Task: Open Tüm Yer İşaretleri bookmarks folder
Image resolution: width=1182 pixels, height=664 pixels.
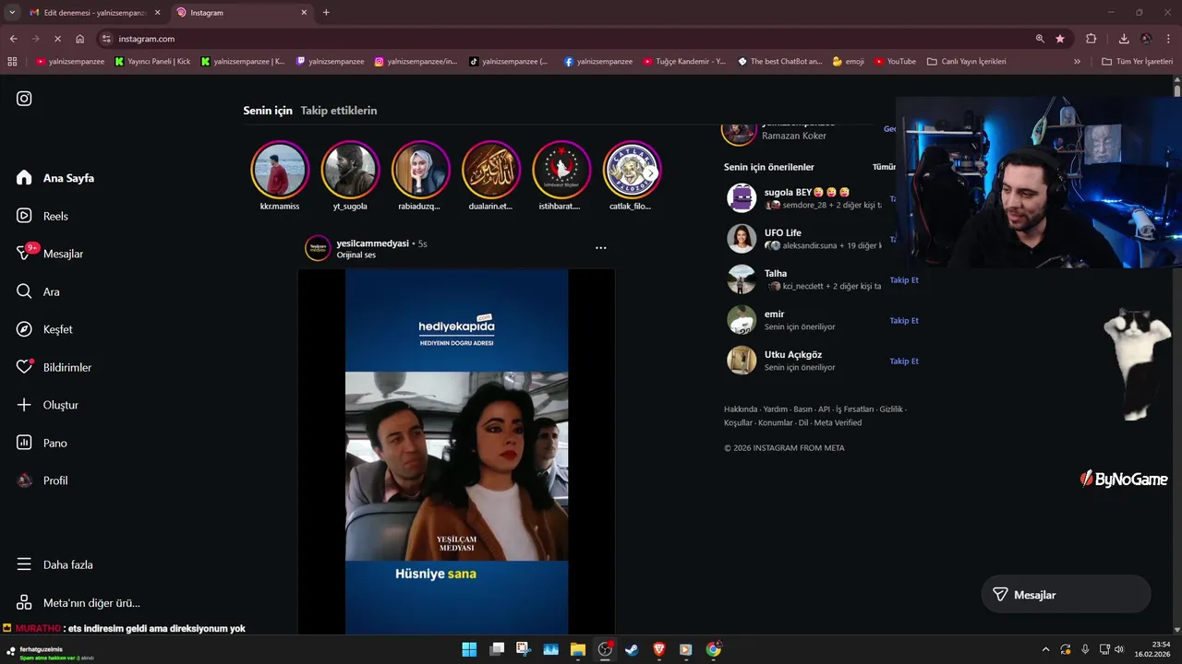Action: tap(1137, 62)
